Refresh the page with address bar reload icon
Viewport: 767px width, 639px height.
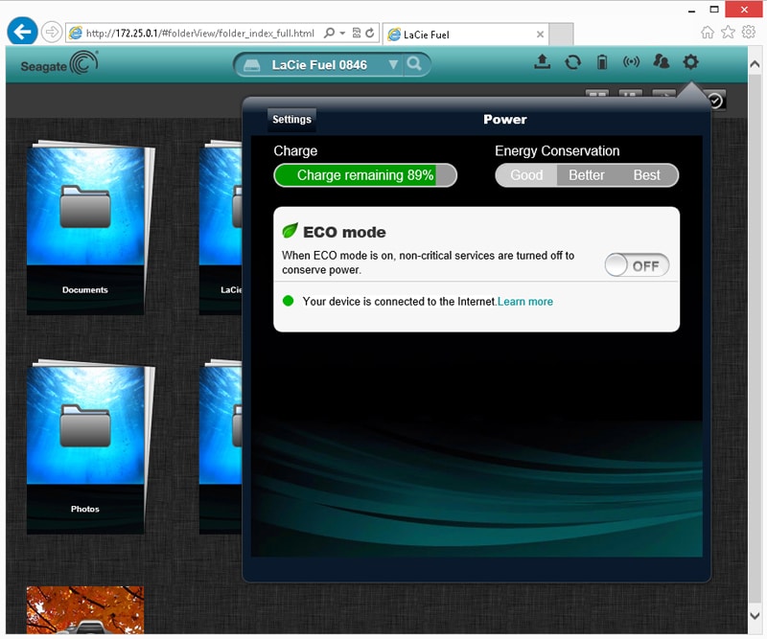coord(370,33)
